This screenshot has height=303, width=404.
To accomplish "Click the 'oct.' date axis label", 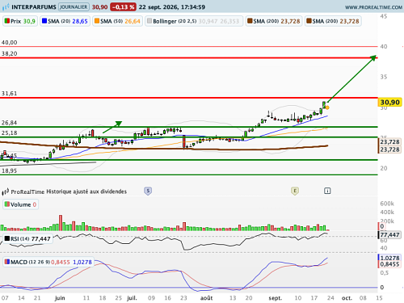I will point(347,298).
